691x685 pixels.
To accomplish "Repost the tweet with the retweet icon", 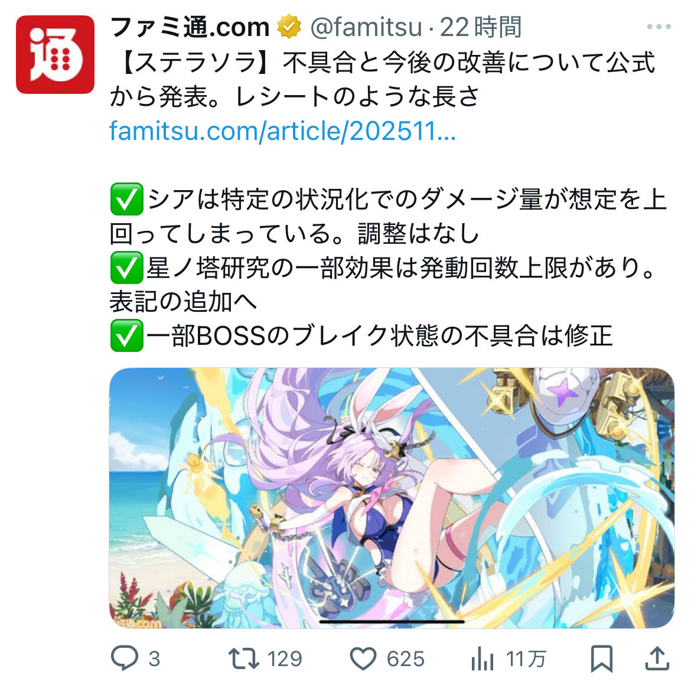I will 244,658.
